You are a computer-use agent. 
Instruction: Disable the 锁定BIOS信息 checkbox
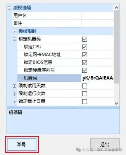[84, 63]
